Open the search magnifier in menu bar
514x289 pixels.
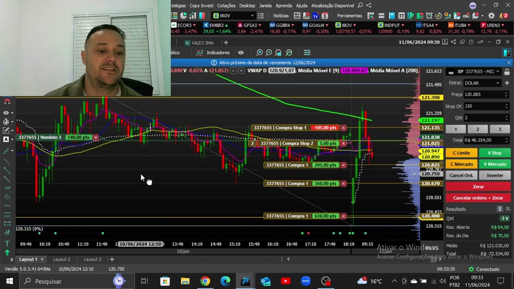(360, 5)
